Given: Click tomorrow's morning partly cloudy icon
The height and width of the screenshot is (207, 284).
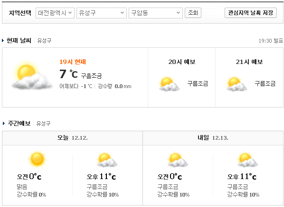Looking at the screenshot, I should pyautogui.click(x=178, y=160).
